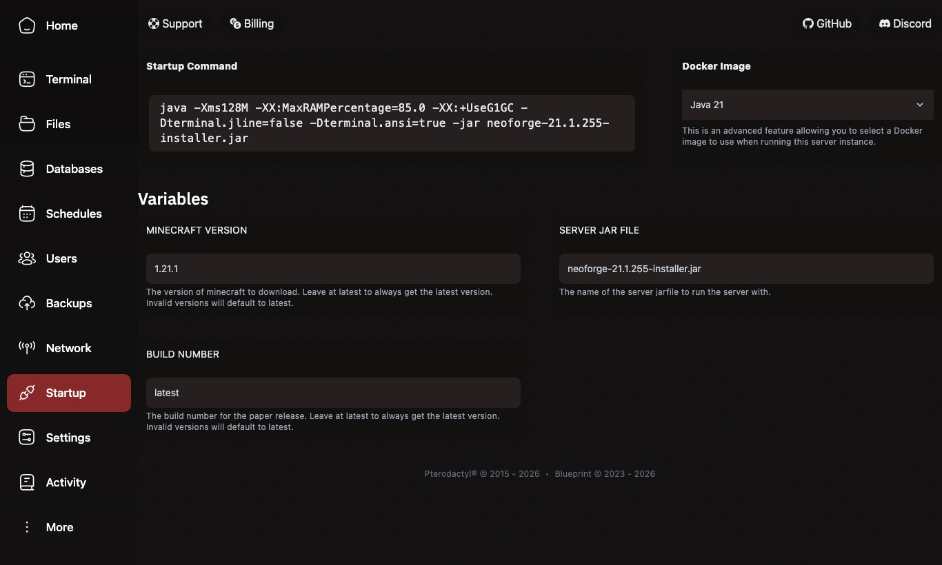
Task: Open the Terminal icon in sidebar
Action: tap(27, 79)
